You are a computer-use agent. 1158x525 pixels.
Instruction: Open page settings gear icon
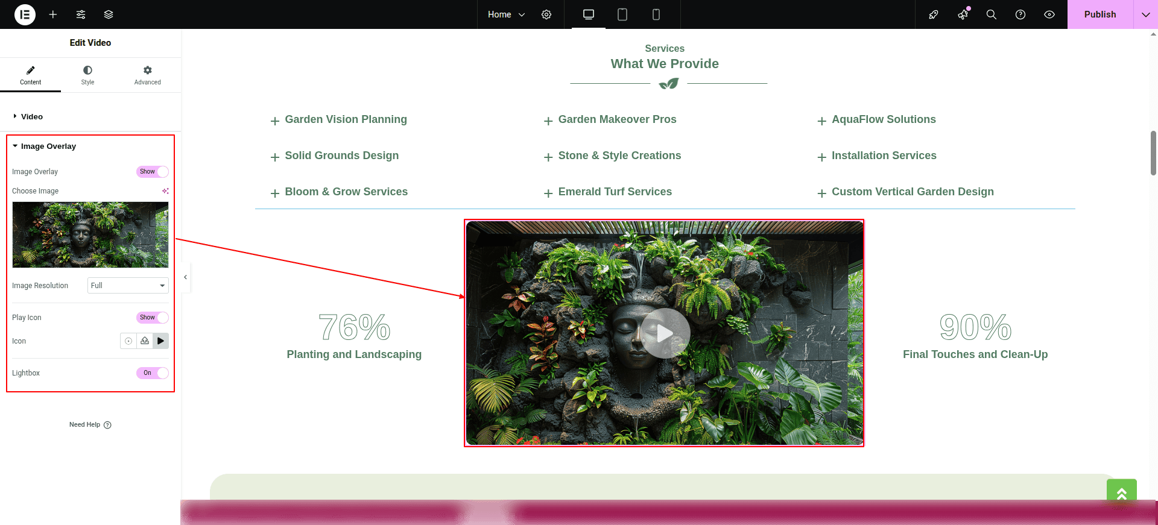546,14
